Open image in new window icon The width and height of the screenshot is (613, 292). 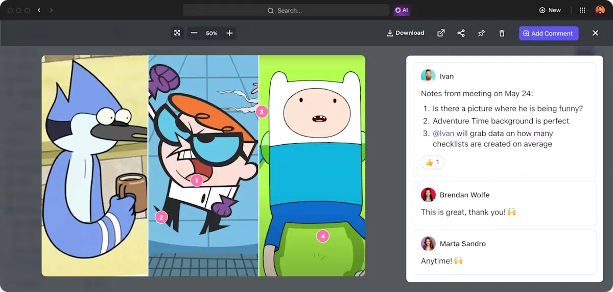click(441, 33)
